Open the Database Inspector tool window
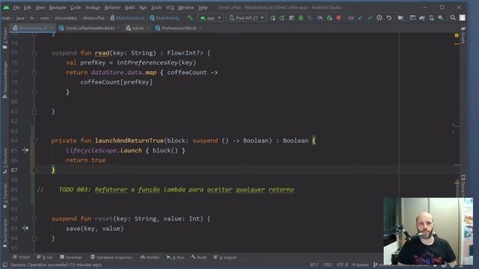 [x=112, y=257]
